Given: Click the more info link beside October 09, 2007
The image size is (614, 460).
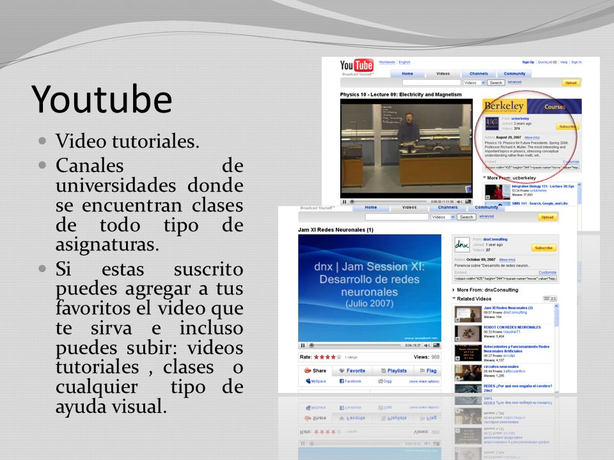Looking at the screenshot, I should coord(507,260).
